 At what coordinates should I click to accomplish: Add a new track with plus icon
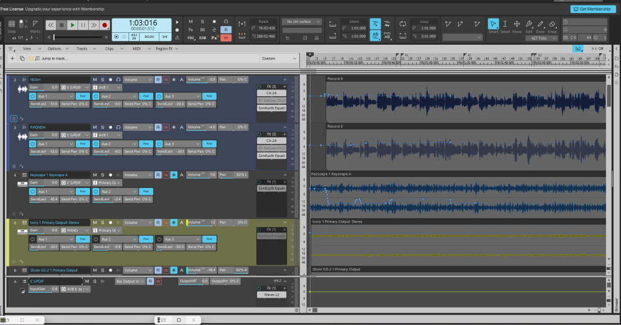click(x=12, y=58)
